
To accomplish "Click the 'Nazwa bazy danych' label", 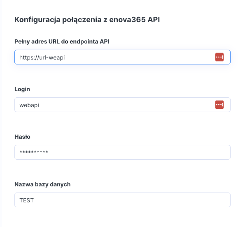I will tap(42, 184).
